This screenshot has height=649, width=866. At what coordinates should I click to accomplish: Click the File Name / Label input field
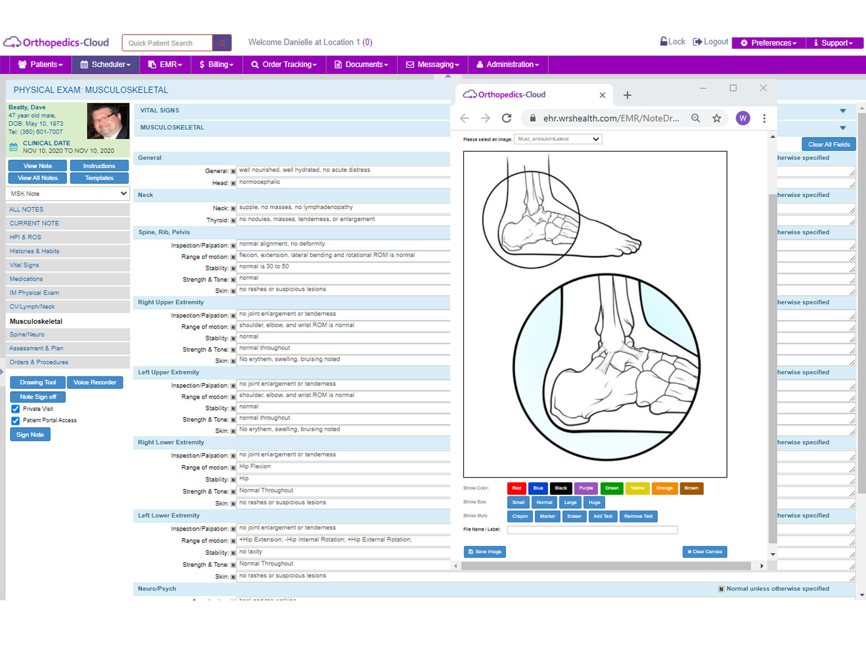(x=592, y=530)
